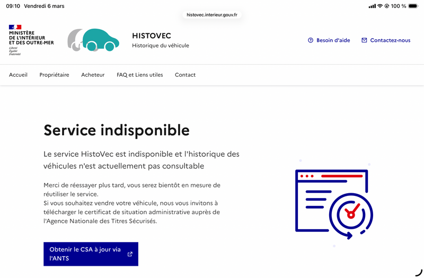
Task: Click the HistoVec car logo
Action: pos(93,40)
